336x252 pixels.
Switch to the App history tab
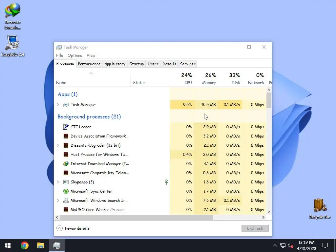[115, 64]
